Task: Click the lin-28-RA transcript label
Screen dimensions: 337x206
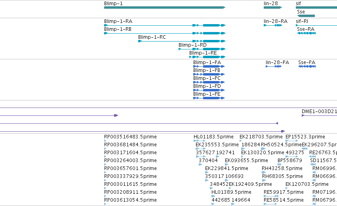Action: pos(276,21)
